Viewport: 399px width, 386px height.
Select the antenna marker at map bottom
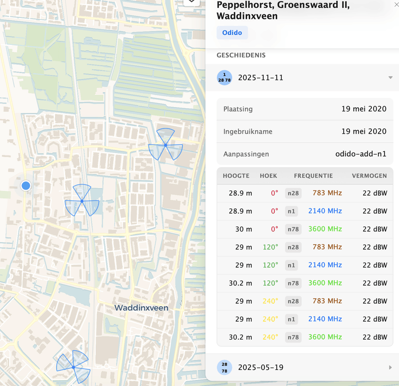pyautogui.click(x=73, y=367)
